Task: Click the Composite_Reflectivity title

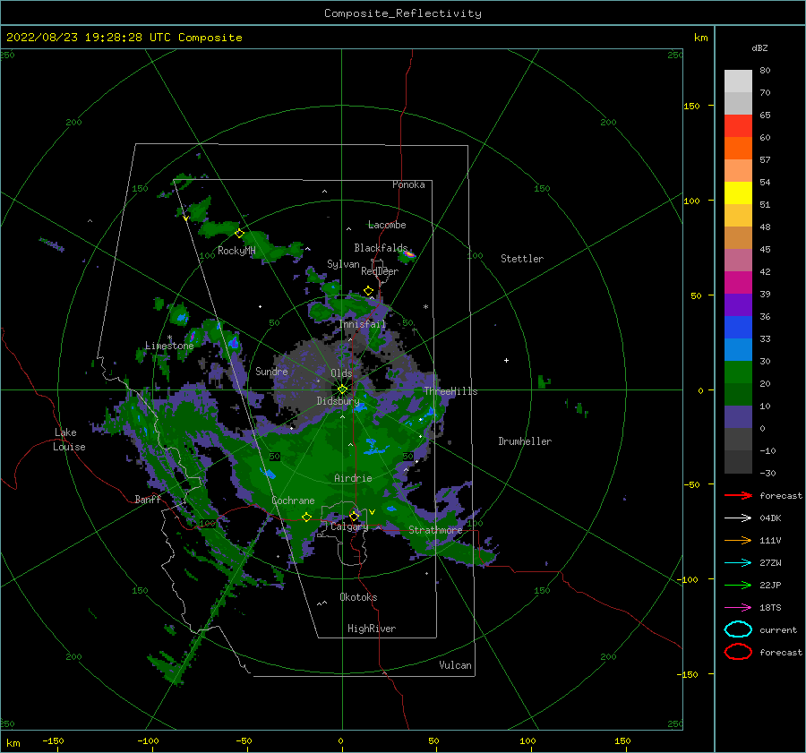Action: [403, 13]
